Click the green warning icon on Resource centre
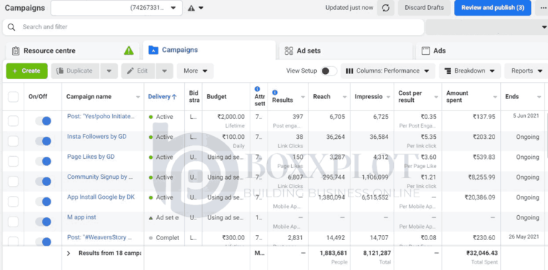 click(129, 51)
